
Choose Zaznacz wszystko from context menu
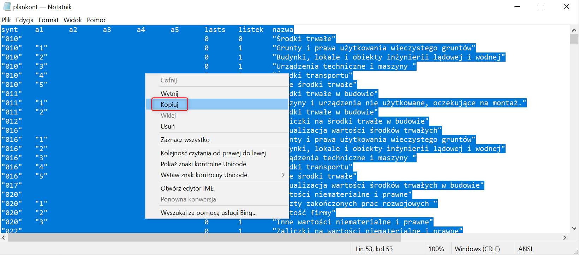click(185, 140)
